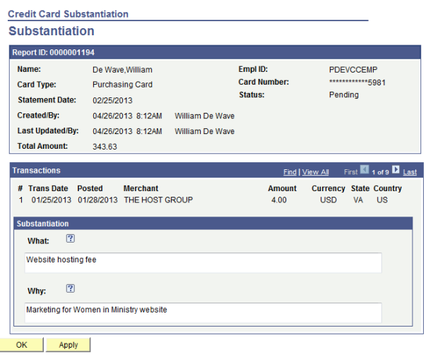Click the Currency column header
438x359 pixels.
(x=328, y=188)
